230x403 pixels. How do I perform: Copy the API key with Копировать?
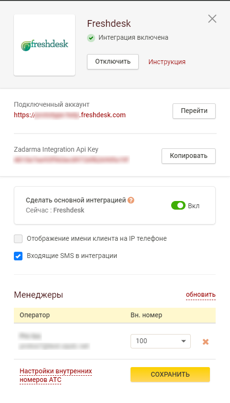pos(188,156)
